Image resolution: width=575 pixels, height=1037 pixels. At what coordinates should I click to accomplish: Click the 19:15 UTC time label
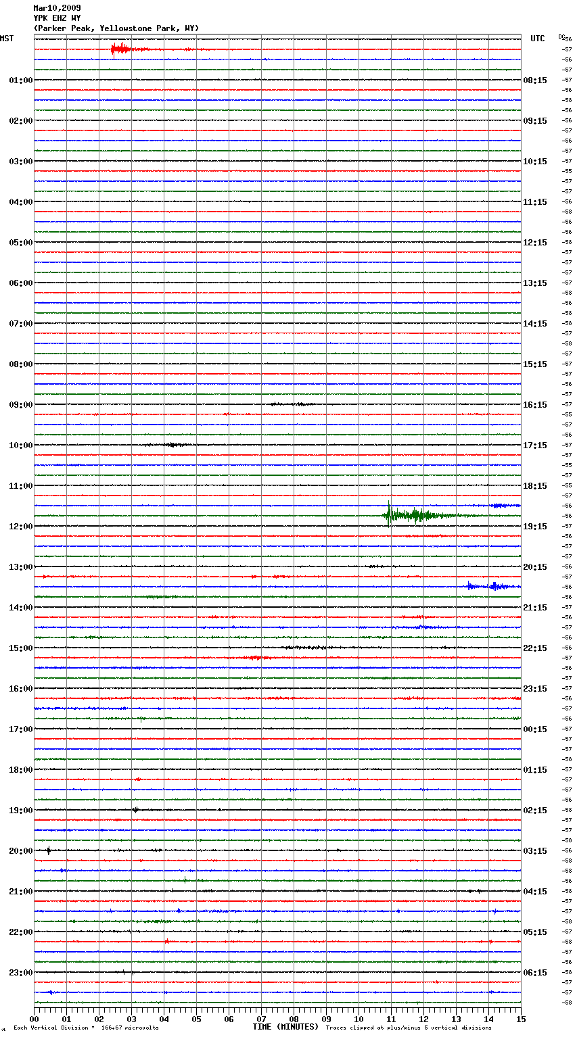[535, 527]
